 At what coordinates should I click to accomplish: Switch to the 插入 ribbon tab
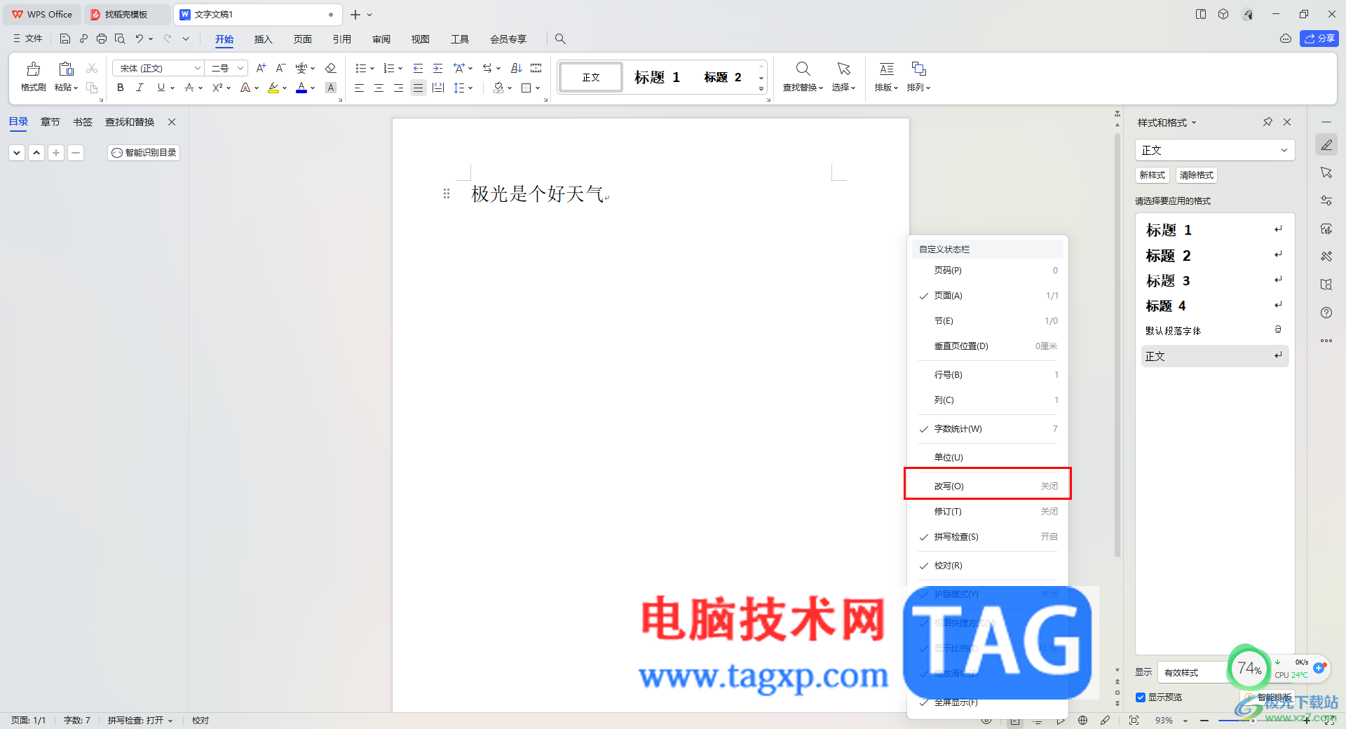point(263,39)
